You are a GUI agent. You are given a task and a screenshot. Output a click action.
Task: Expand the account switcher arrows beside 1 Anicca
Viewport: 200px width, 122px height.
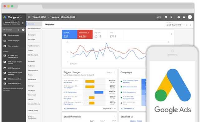click(23, 23)
